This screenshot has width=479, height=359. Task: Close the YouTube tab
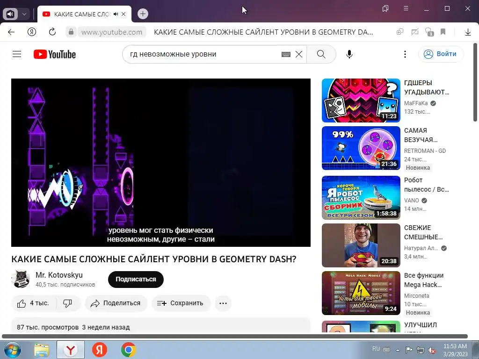[x=123, y=14]
